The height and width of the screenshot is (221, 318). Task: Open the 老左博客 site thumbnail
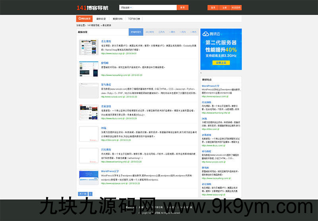coord(89,48)
